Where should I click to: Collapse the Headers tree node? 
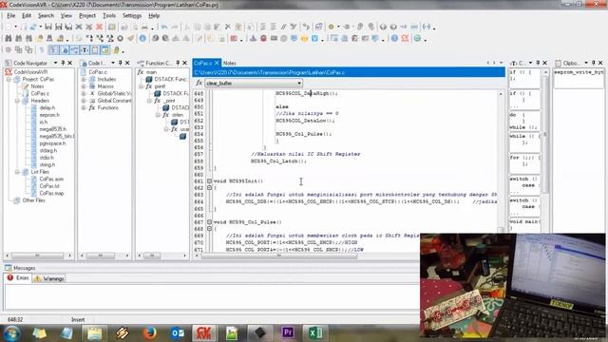(17, 101)
